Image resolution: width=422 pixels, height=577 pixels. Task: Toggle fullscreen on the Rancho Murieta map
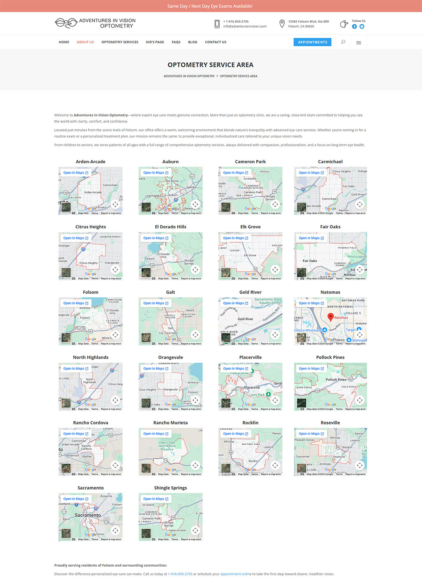coord(195,465)
